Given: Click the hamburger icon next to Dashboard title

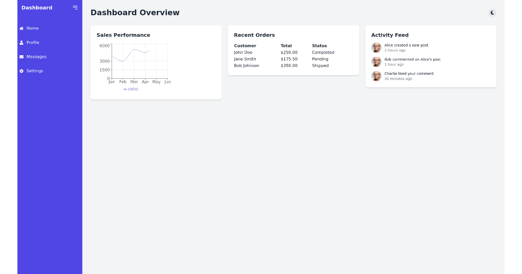Looking at the screenshot, I should 75,7.
